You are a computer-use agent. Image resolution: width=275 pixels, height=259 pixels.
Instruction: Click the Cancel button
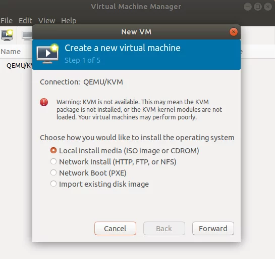pos(115,229)
